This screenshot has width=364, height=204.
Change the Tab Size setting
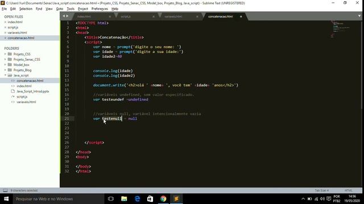click(x=322, y=190)
